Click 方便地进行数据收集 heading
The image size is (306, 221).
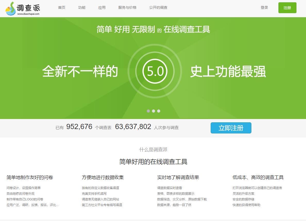click(103, 177)
